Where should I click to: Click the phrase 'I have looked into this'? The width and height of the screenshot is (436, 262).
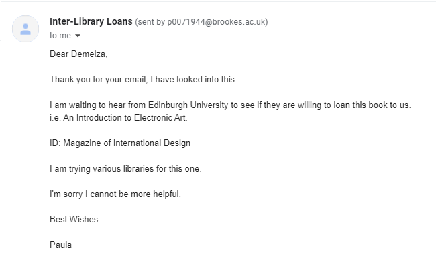coord(193,80)
